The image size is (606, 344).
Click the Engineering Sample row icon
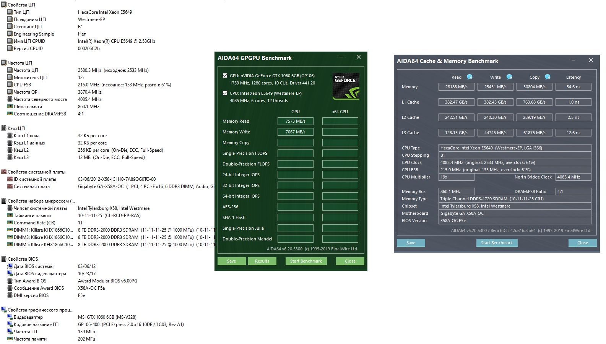tap(10, 34)
